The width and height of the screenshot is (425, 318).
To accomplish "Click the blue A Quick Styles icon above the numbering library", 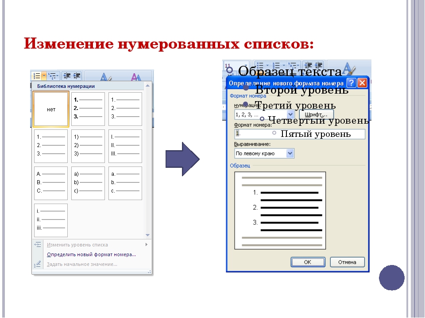I will point(105,77).
